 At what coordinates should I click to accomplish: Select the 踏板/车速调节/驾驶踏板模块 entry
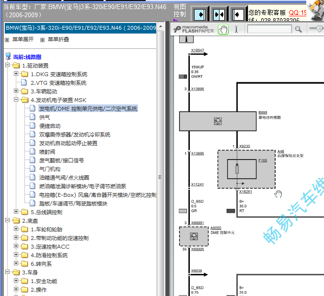coord(73,204)
